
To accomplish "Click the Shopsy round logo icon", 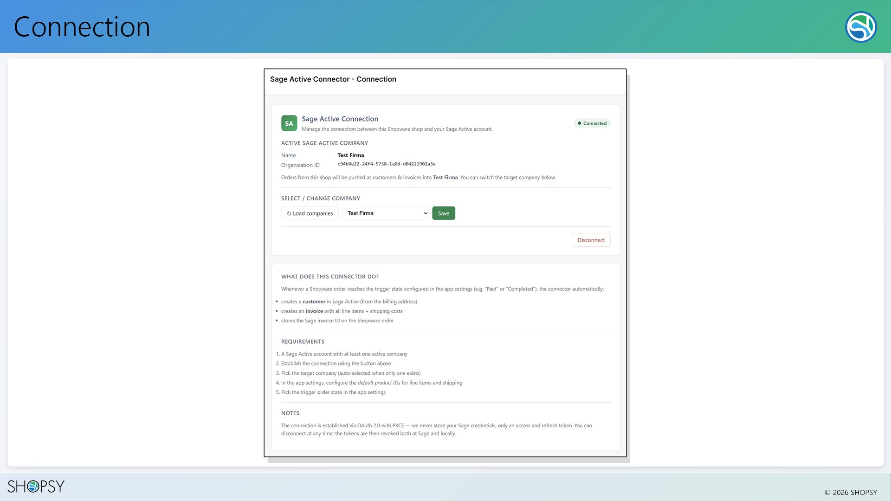I will 861,27.
